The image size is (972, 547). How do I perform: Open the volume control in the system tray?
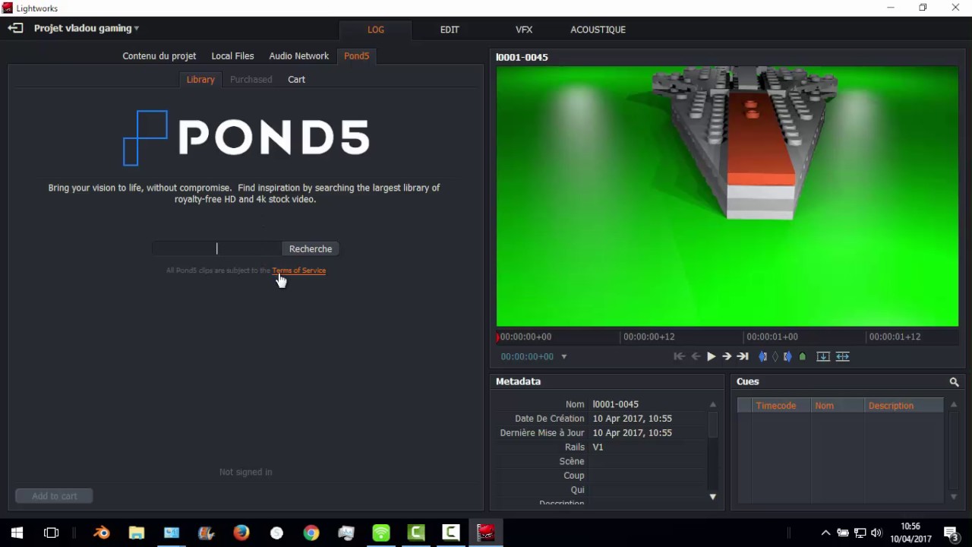pos(876,533)
